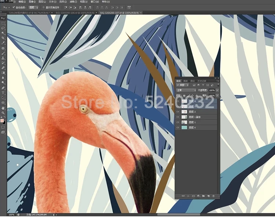Hide the 图层 4 layer

(178, 101)
